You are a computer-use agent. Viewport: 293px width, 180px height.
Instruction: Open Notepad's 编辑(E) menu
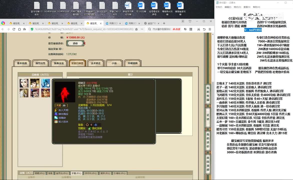pyautogui.click(x=228, y=7)
